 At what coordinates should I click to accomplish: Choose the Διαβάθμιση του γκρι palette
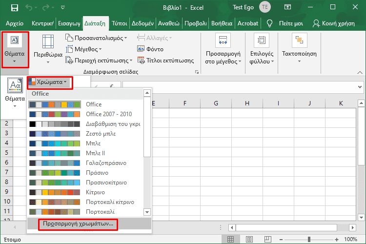[x=86, y=124]
